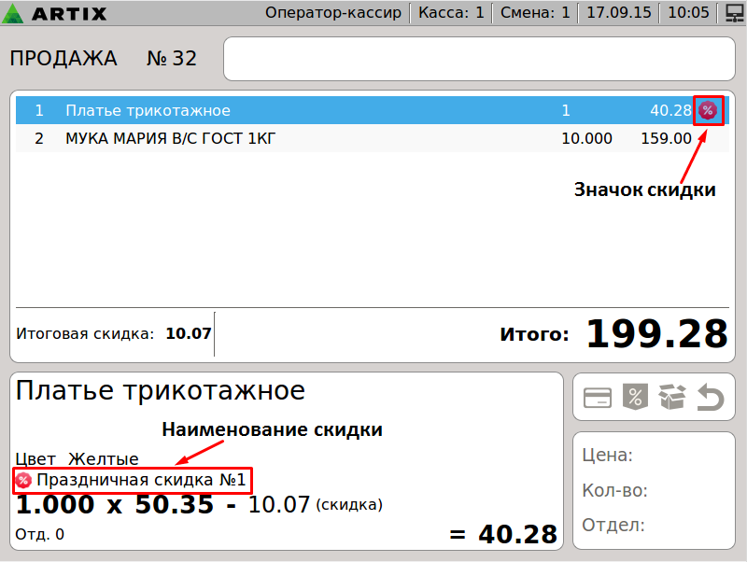Click the Касса: 1 indicator
Screen dimensions: 747x562
pos(451,13)
